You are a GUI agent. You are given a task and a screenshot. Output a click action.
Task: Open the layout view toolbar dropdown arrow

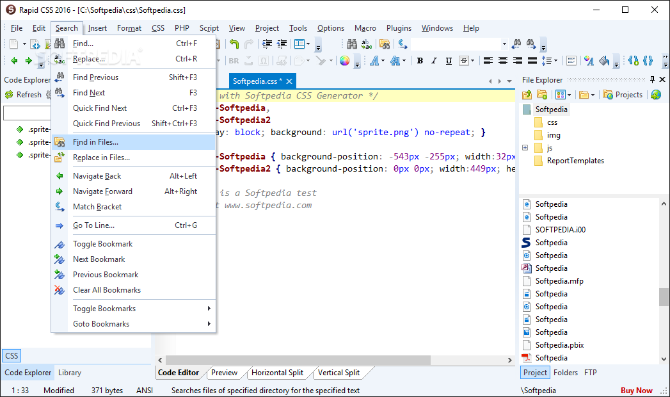308,44
